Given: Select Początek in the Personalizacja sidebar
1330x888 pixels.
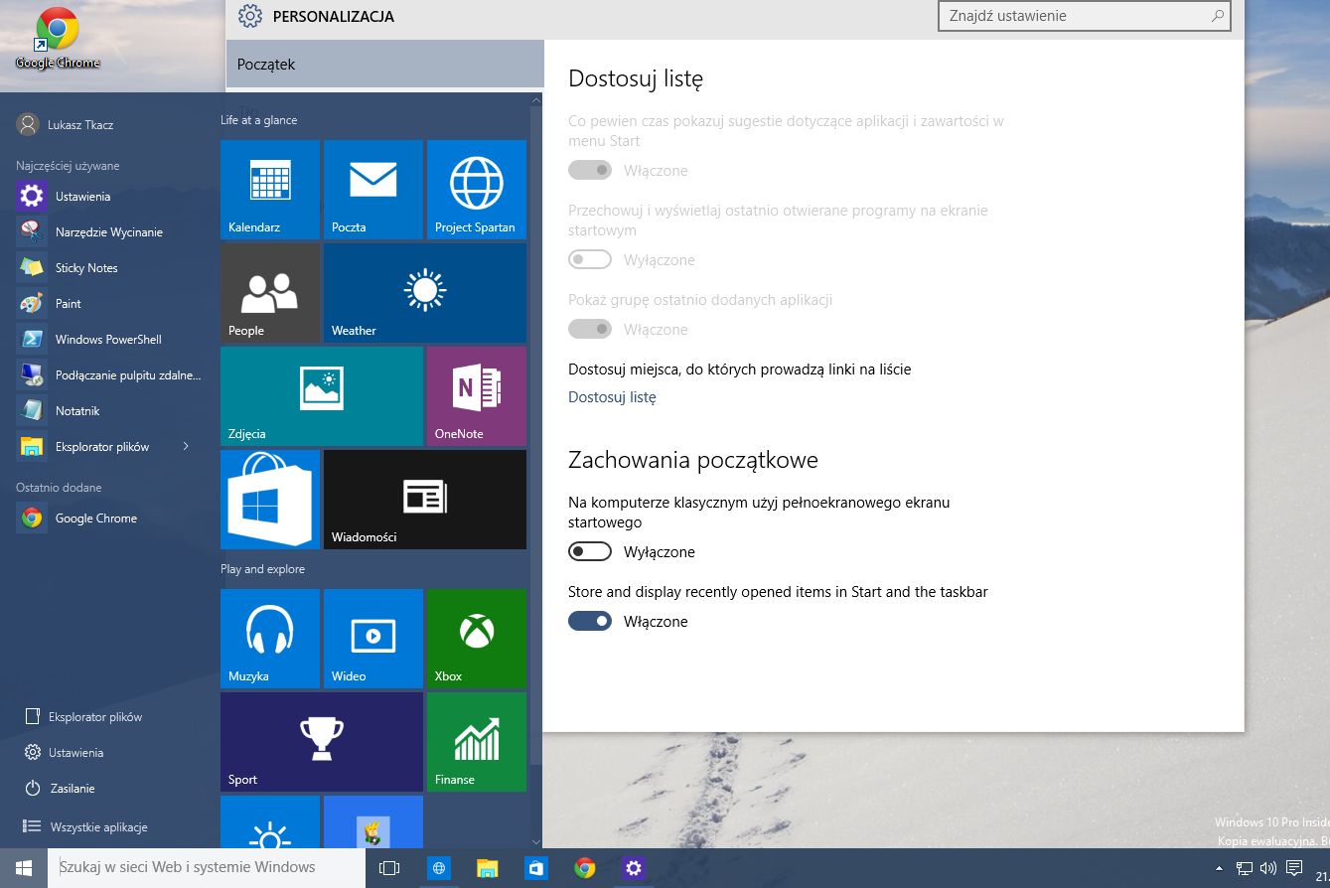Looking at the screenshot, I should (x=385, y=65).
